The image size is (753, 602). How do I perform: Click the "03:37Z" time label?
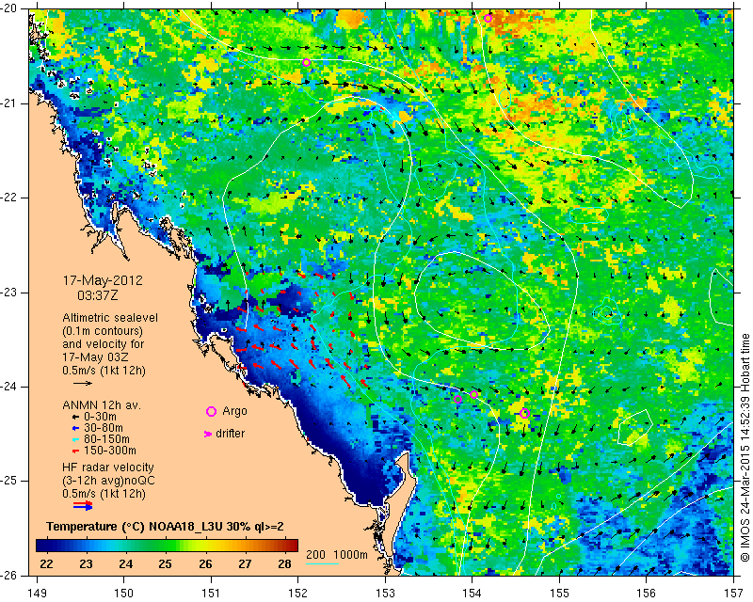(98, 295)
